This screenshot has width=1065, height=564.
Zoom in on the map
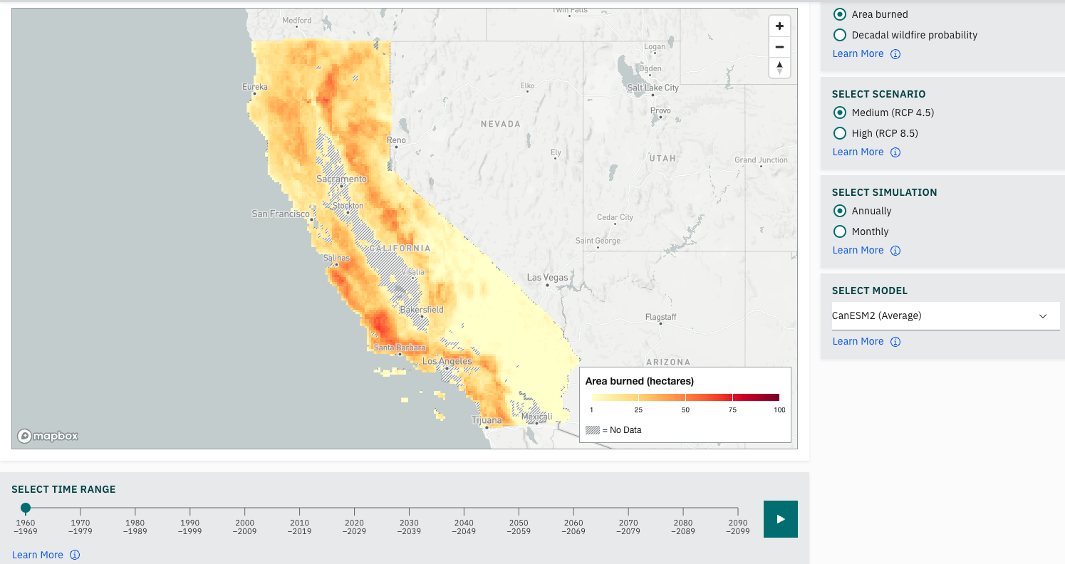pyautogui.click(x=779, y=26)
